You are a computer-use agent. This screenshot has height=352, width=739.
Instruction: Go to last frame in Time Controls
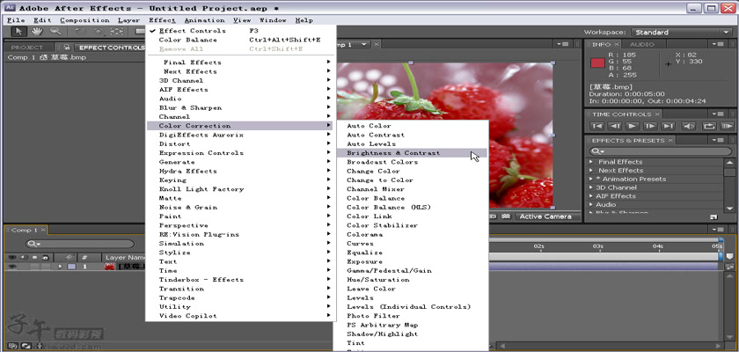click(668, 127)
